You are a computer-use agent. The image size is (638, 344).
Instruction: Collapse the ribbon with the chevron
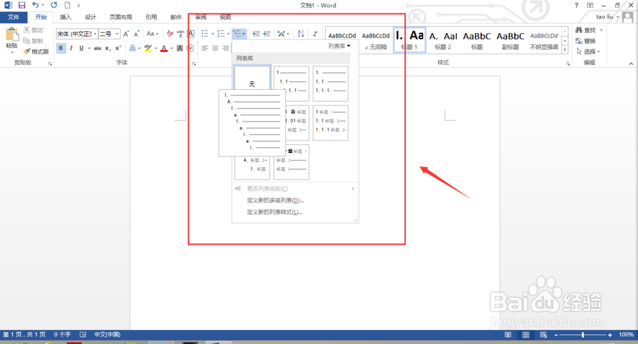tap(631, 63)
